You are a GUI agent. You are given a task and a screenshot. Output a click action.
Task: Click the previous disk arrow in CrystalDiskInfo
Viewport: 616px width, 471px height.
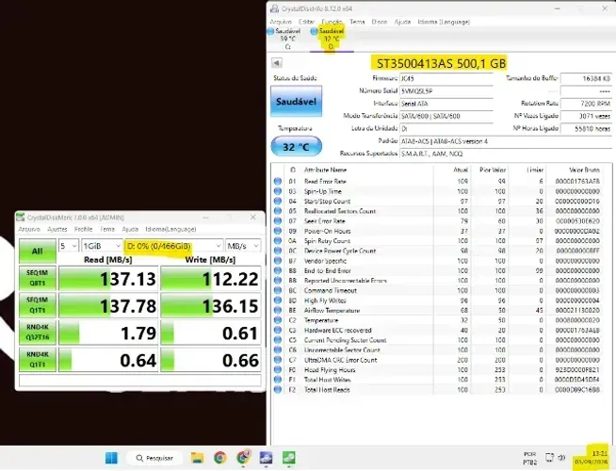tap(277, 63)
